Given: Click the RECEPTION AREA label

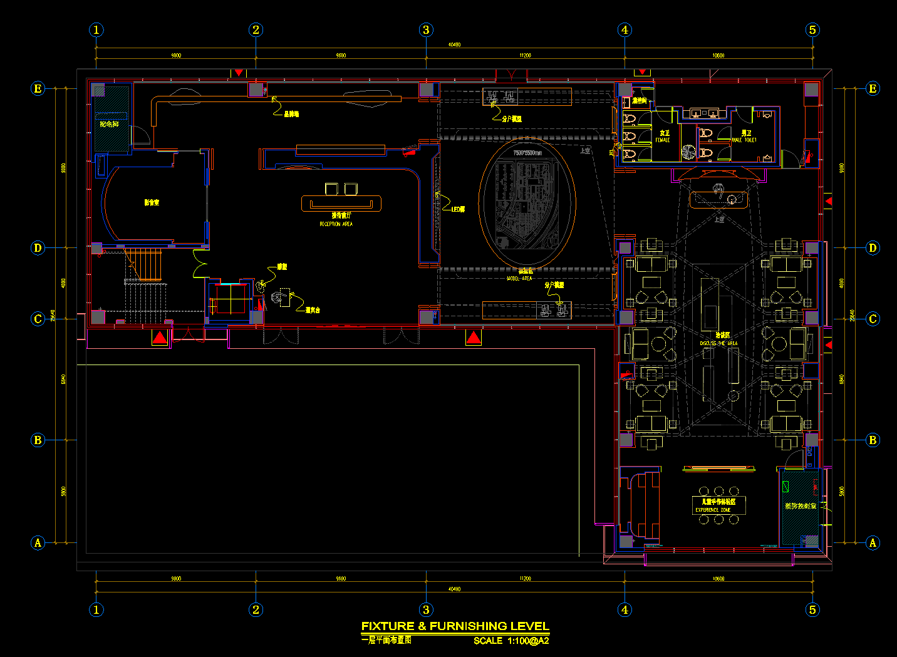Looking at the screenshot, I should click(x=336, y=224).
